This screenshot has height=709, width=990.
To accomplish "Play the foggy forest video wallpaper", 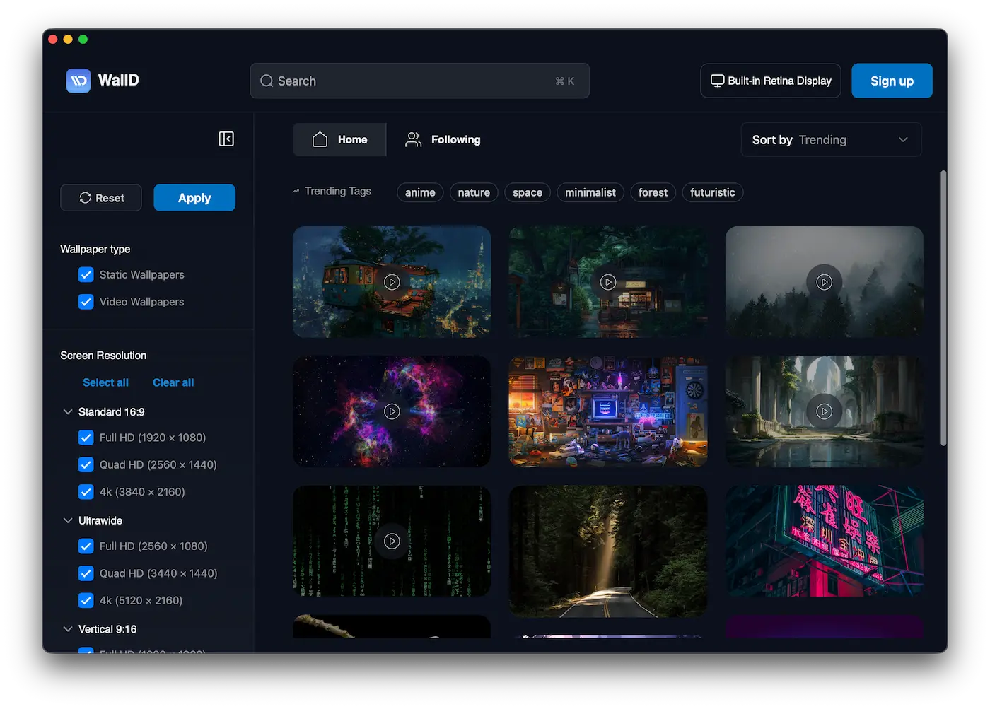I will pyautogui.click(x=824, y=282).
